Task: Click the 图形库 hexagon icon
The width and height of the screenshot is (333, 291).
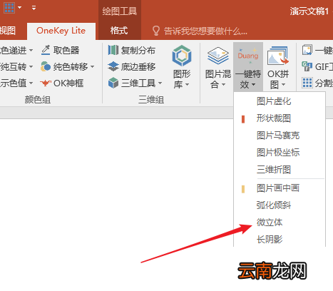Action: coord(182,56)
